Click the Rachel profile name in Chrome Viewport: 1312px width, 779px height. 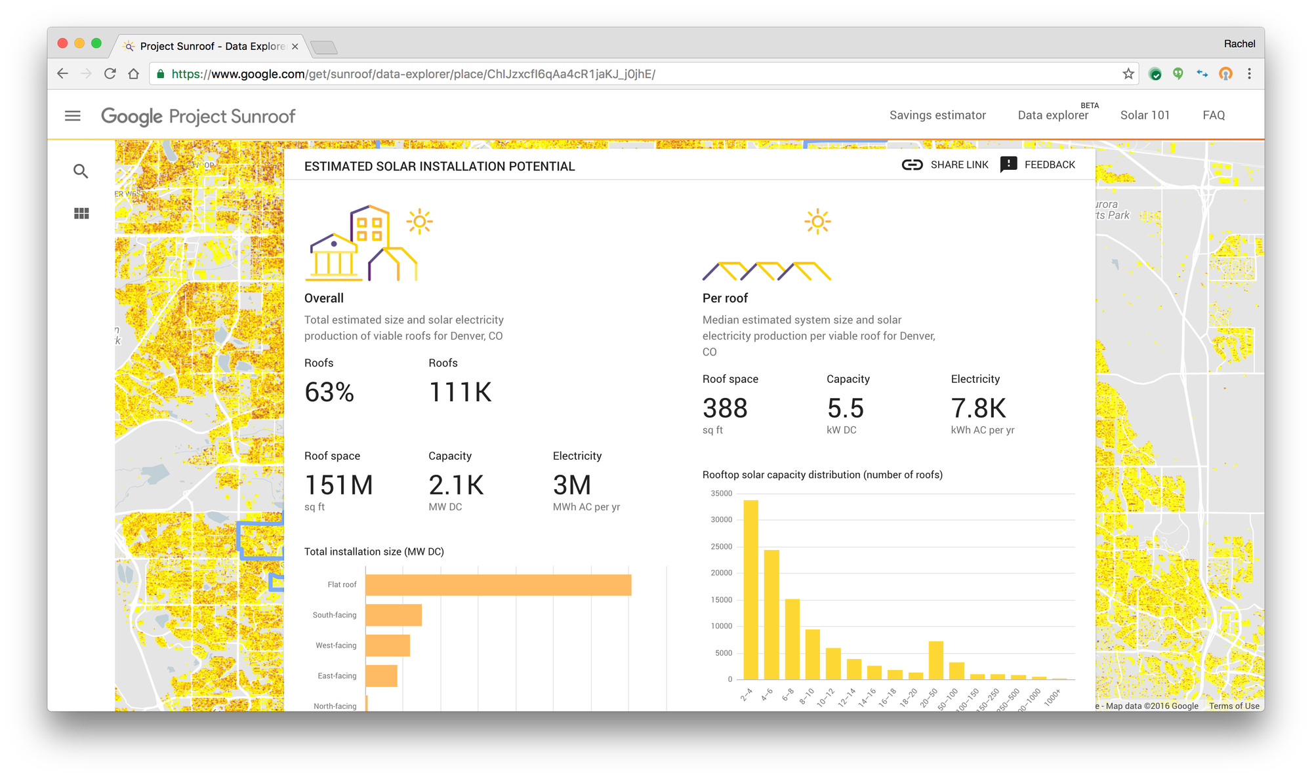1239,43
